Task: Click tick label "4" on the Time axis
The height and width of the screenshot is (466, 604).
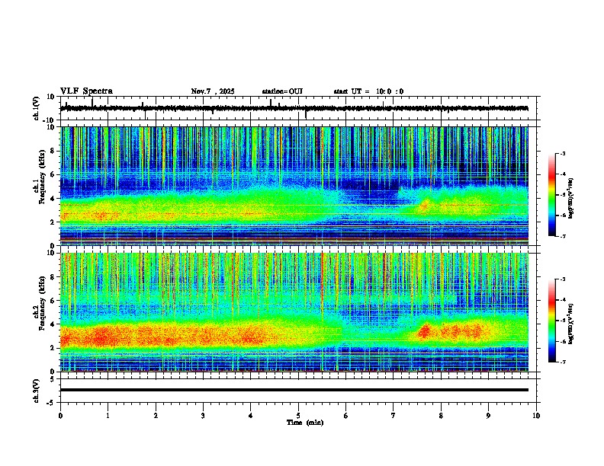Action: (x=251, y=416)
